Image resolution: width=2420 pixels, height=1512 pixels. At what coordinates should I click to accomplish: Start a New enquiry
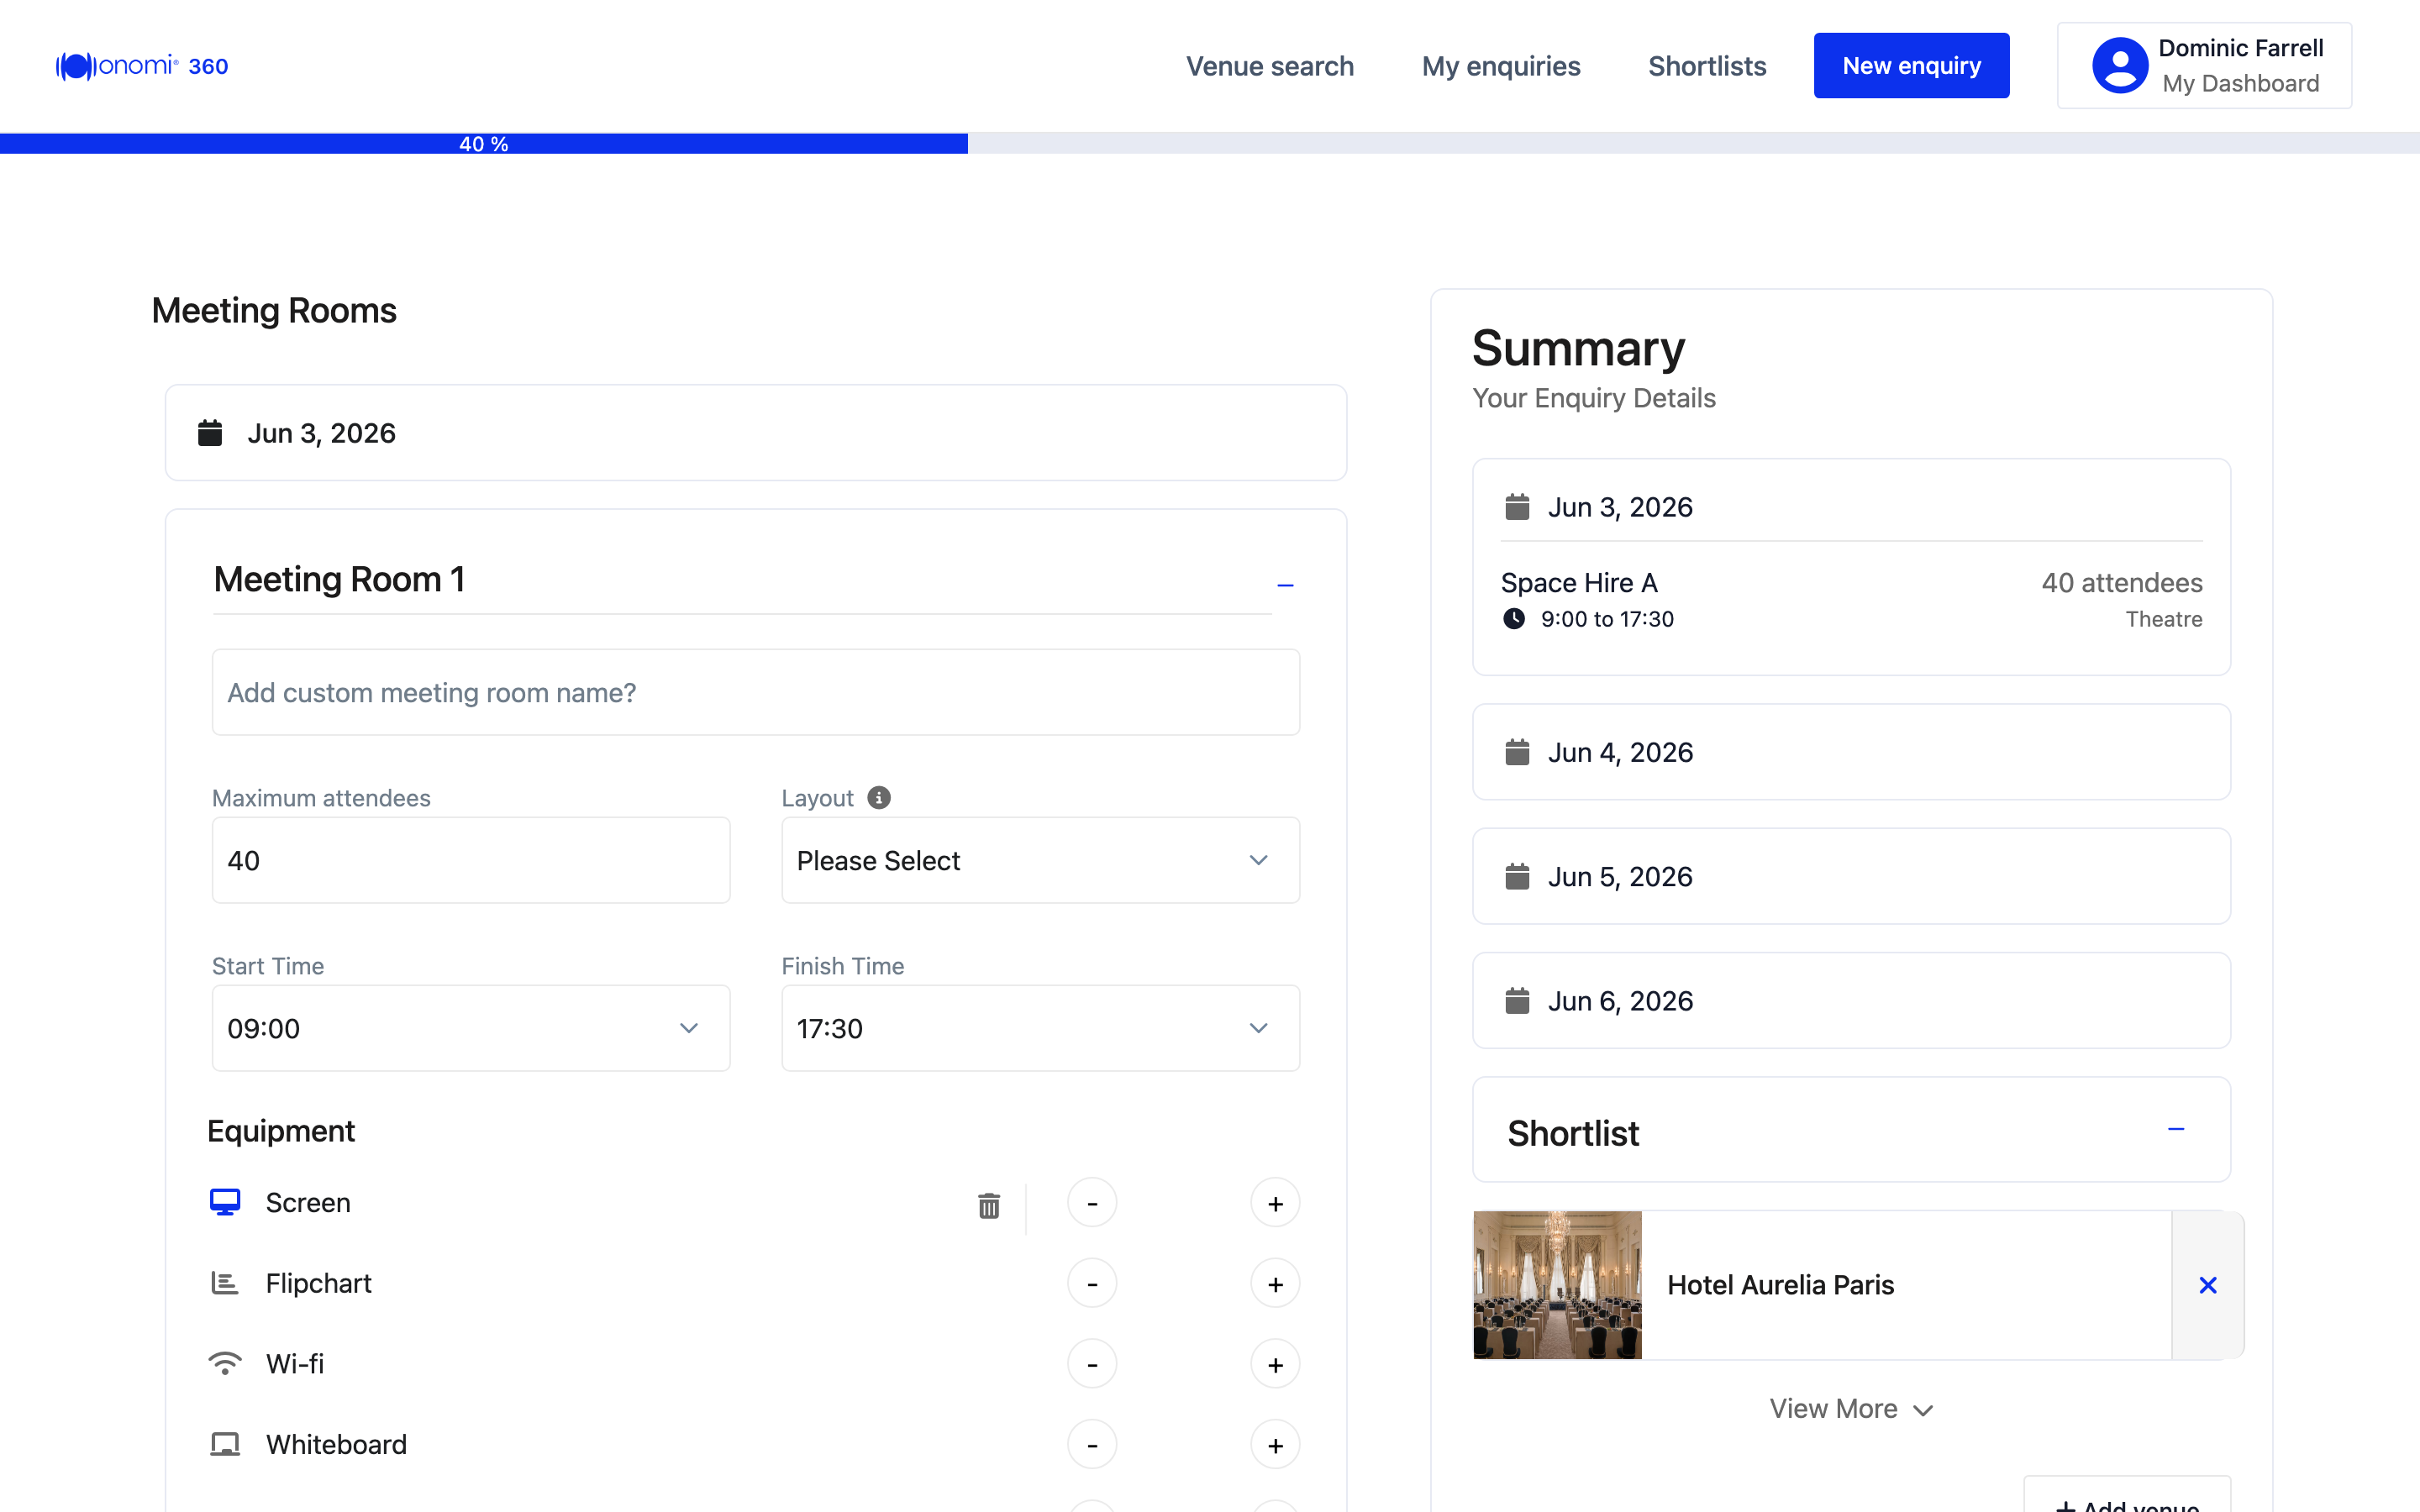1911,66
